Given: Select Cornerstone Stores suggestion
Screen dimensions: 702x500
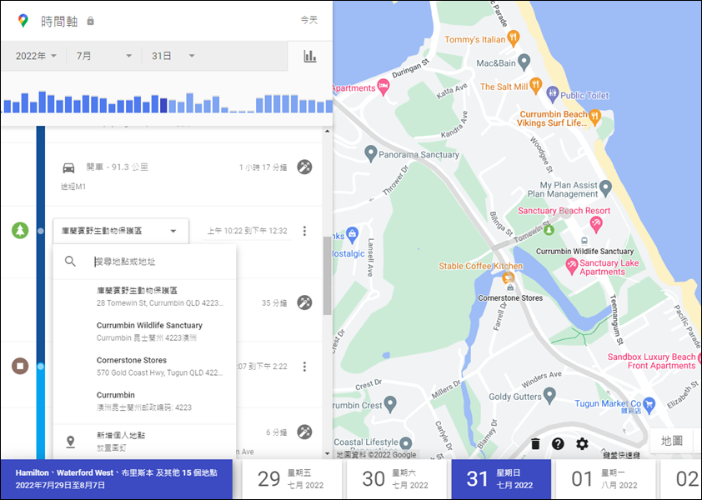Looking at the screenshot, I should point(144,366).
